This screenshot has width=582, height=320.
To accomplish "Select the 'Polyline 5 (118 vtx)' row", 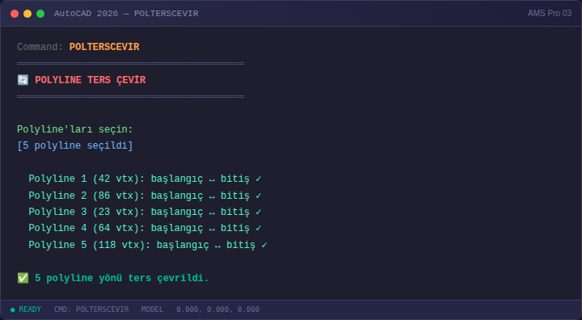I will tap(148, 245).
